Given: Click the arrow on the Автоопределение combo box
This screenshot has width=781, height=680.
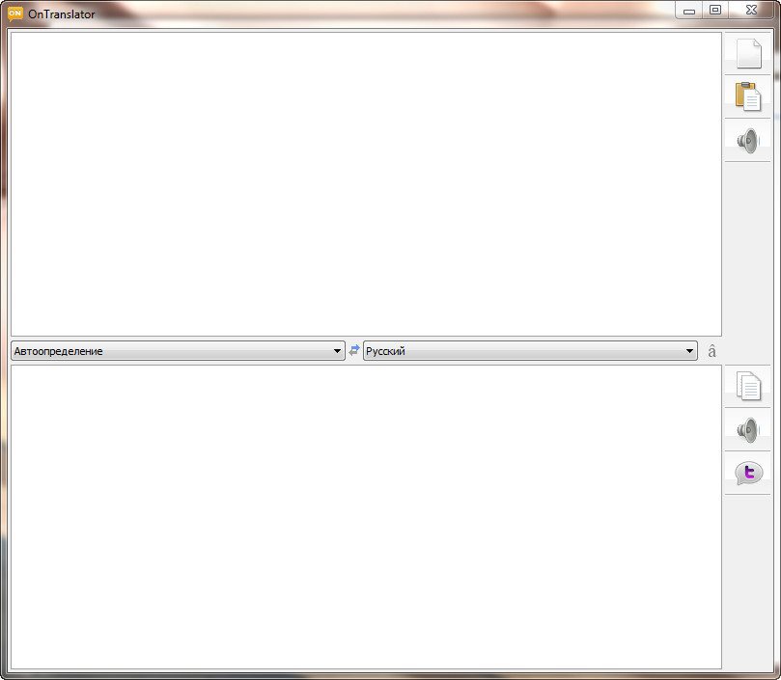Looking at the screenshot, I should (x=337, y=351).
